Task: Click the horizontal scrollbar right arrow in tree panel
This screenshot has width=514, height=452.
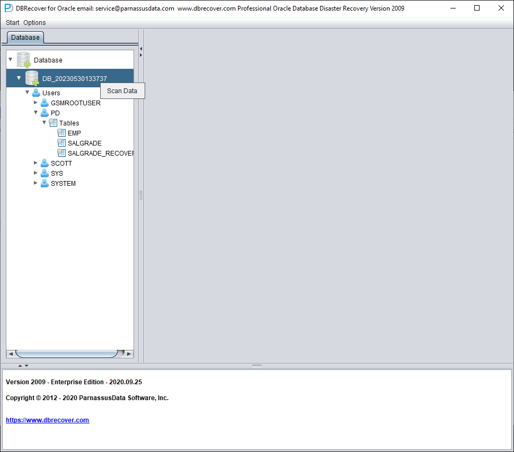Action: pos(129,354)
